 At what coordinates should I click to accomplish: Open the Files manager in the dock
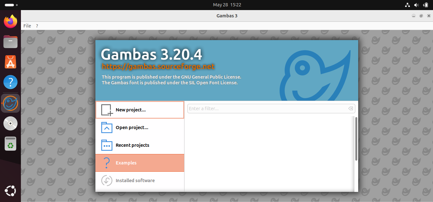pyautogui.click(x=10, y=42)
